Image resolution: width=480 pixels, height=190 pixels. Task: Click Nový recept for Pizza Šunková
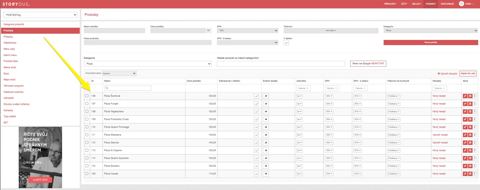point(439,96)
